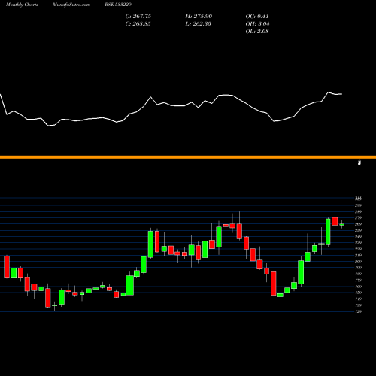Click the 179 price axis label
The width and height of the screenshot is (376, 376).
click(359, 280)
